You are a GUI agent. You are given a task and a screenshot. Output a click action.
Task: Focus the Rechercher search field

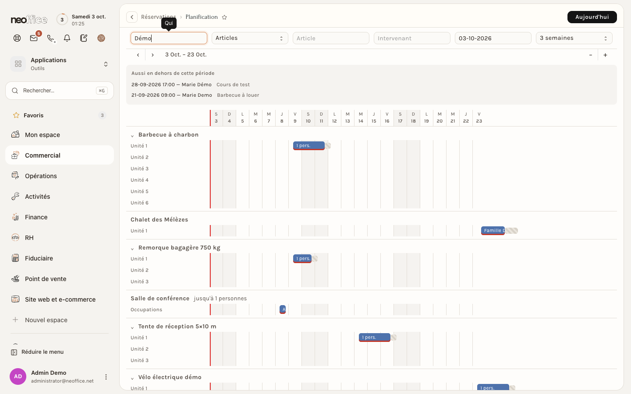point(60,91)
